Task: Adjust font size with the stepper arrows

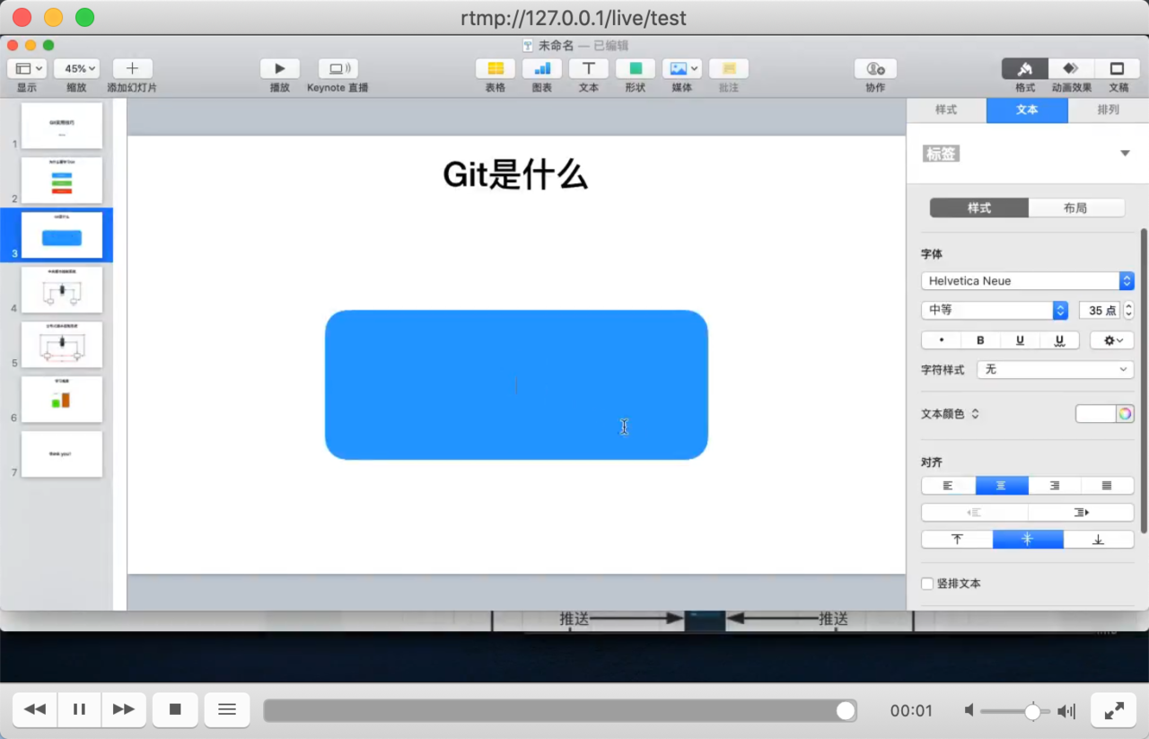Action: 1129,310
